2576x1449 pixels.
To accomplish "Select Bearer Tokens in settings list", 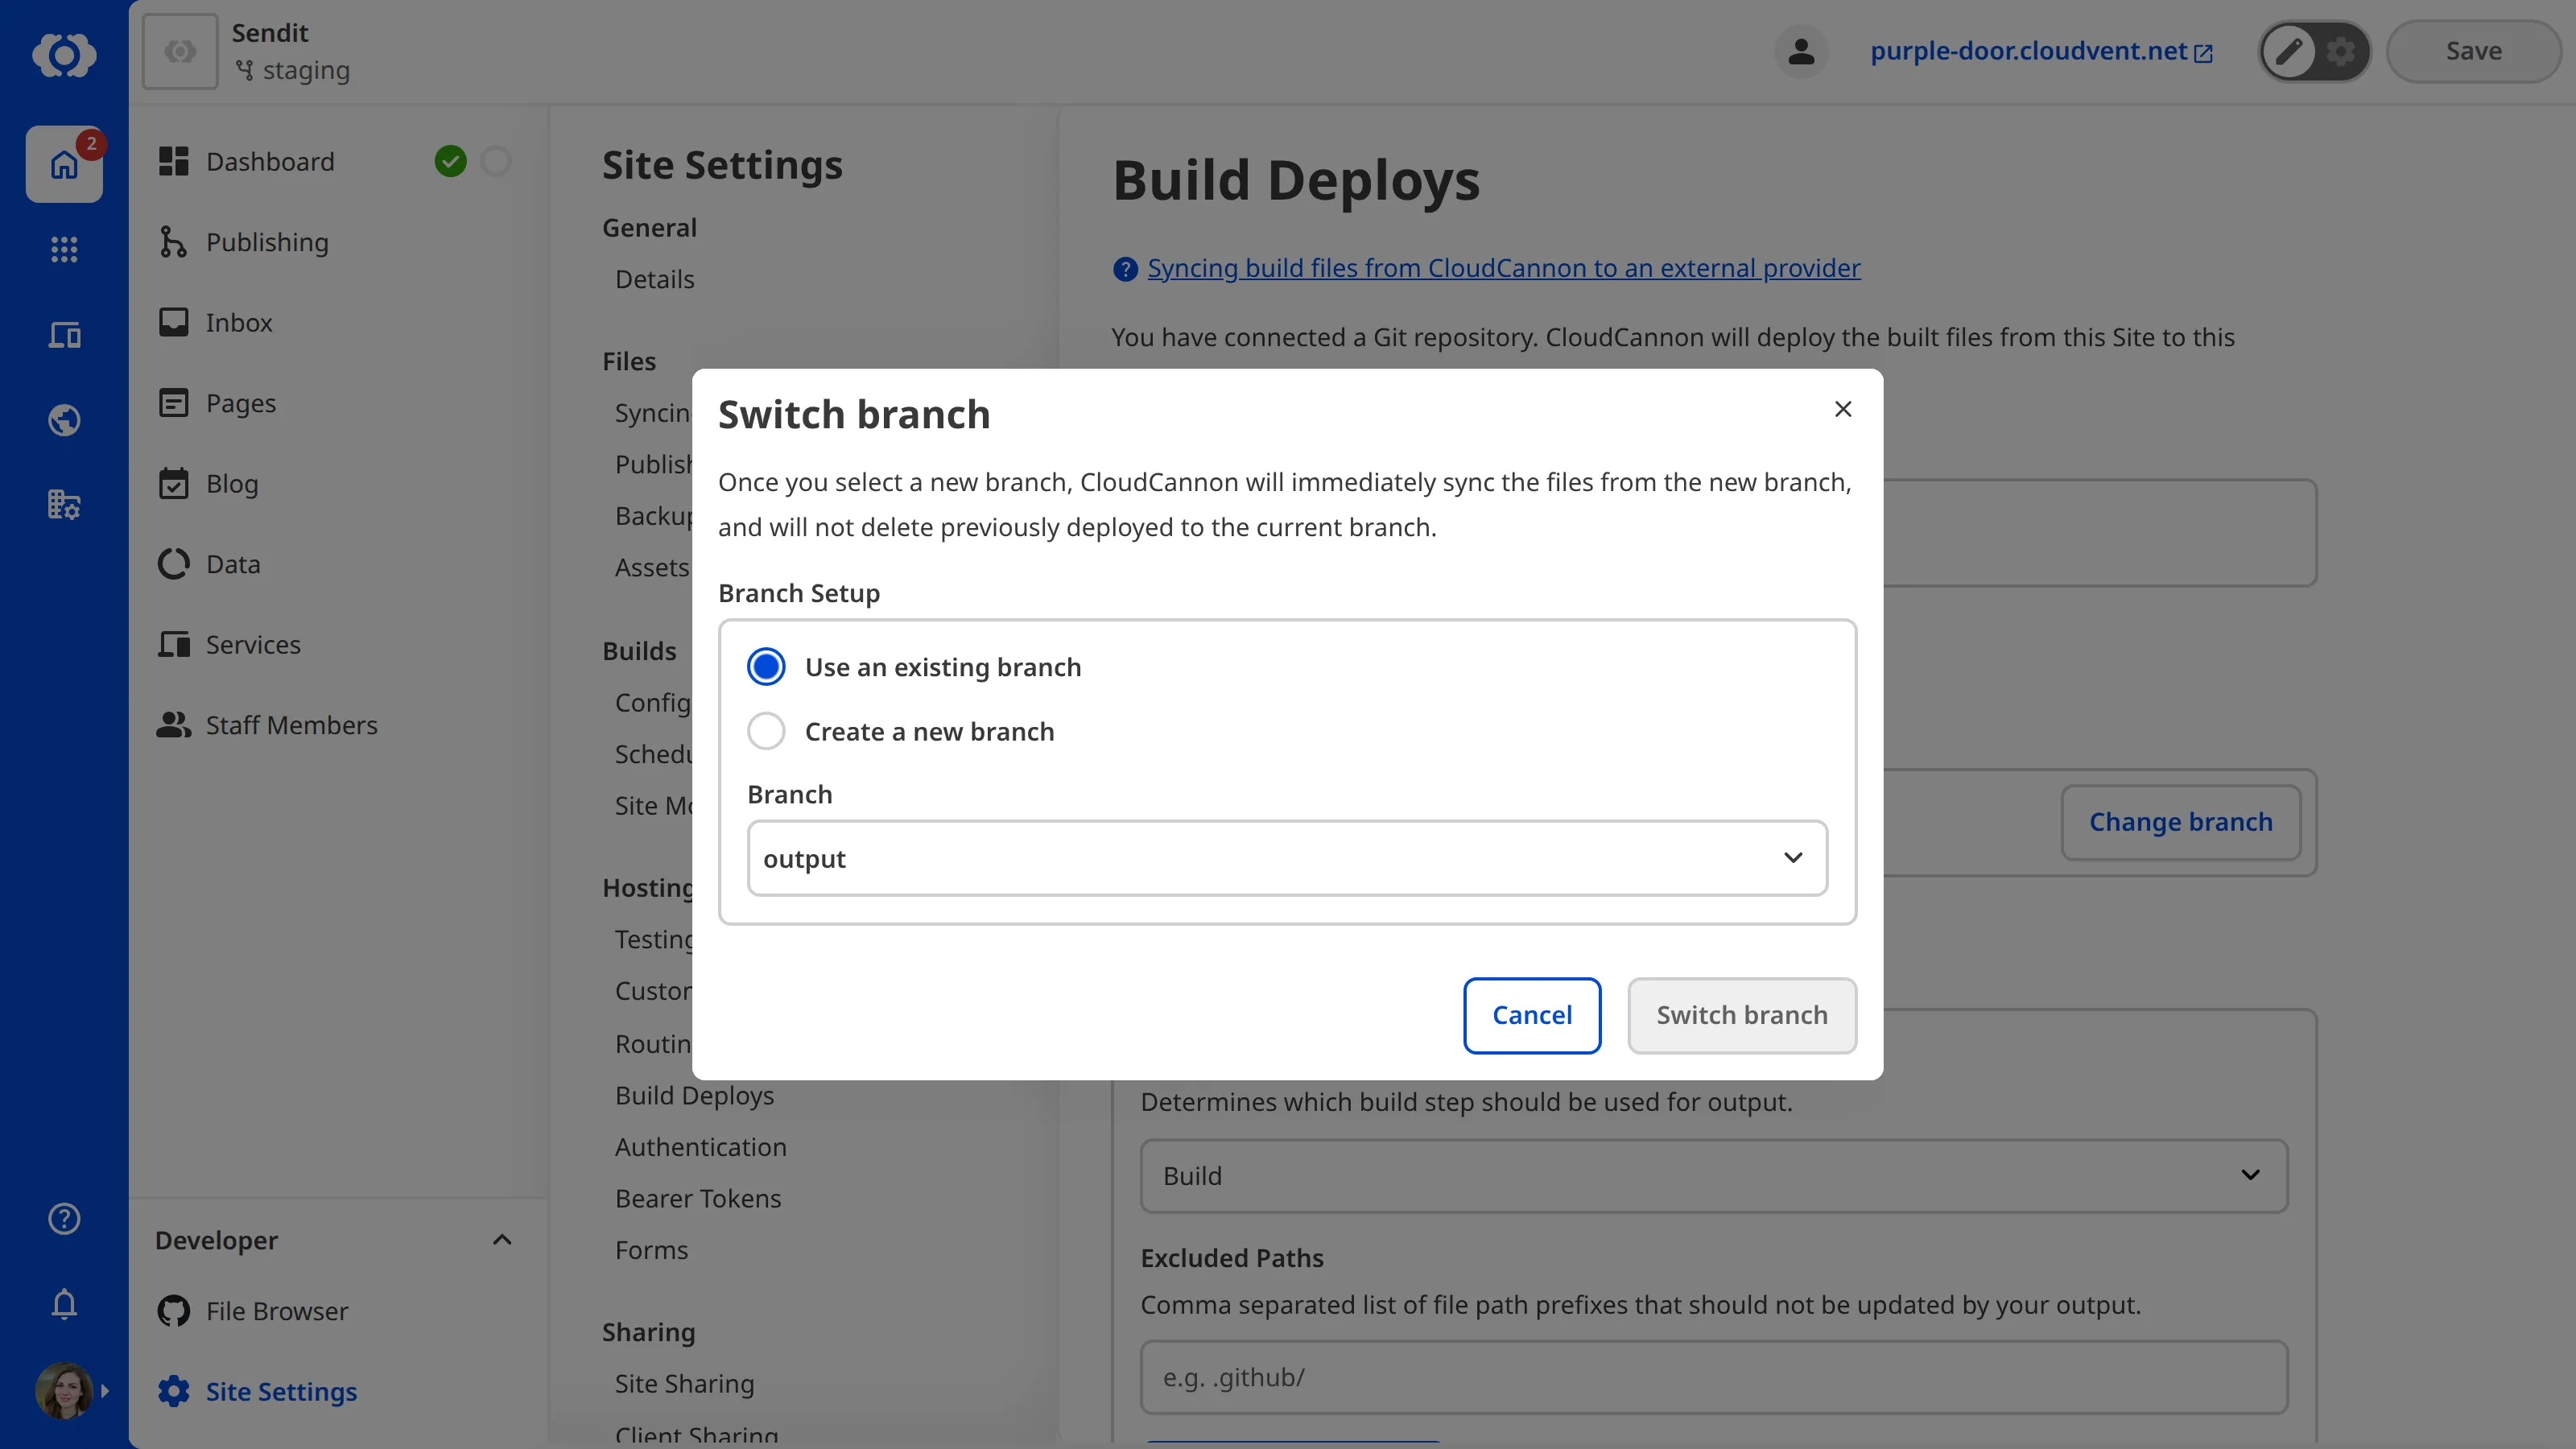I will point(698,1198).
